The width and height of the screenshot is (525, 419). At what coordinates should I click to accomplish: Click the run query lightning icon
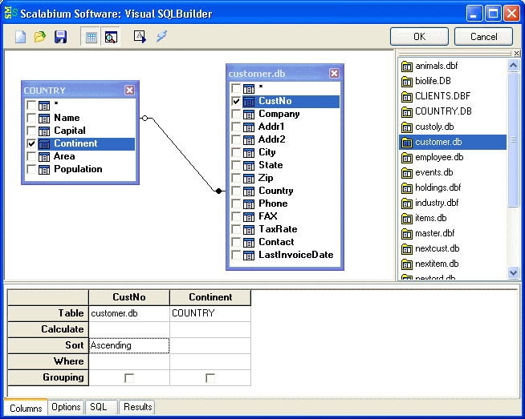(161, 36)
